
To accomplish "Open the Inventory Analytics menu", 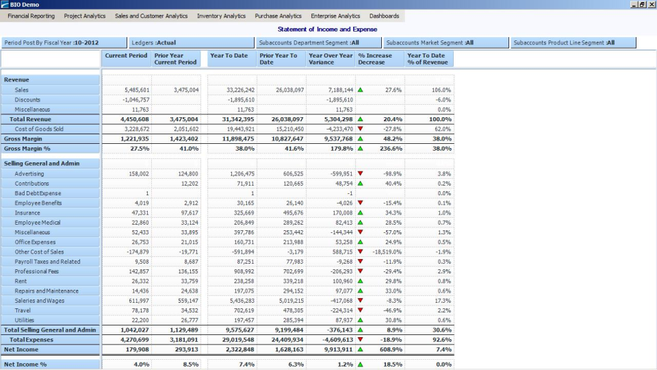I will 221,16.
